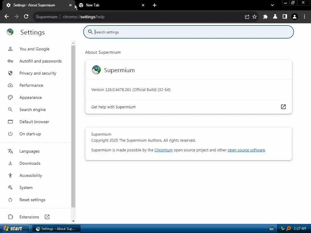The height and width of the screenshot is (233, 311).
Task: Click the forward navigation arrow
Action: [16, 17]
